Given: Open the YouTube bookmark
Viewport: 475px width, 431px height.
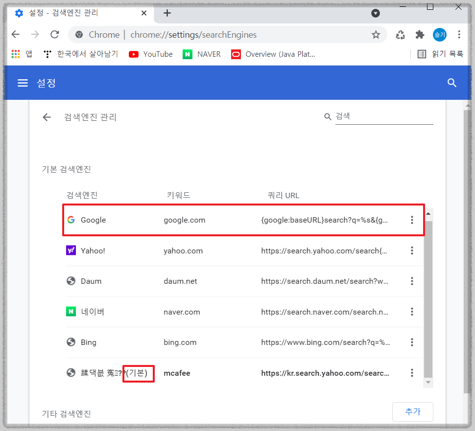Looking at the screenshot, I should (x=150, y=54).
